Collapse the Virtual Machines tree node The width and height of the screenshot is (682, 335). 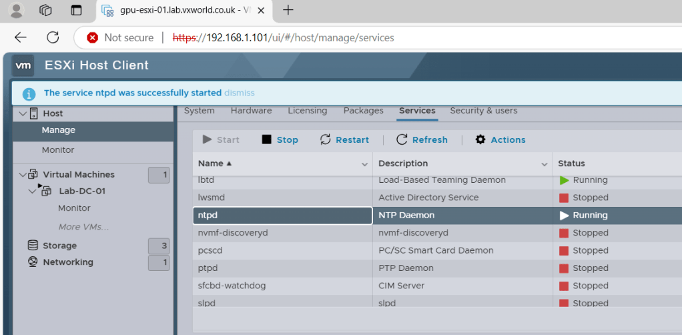23,175
